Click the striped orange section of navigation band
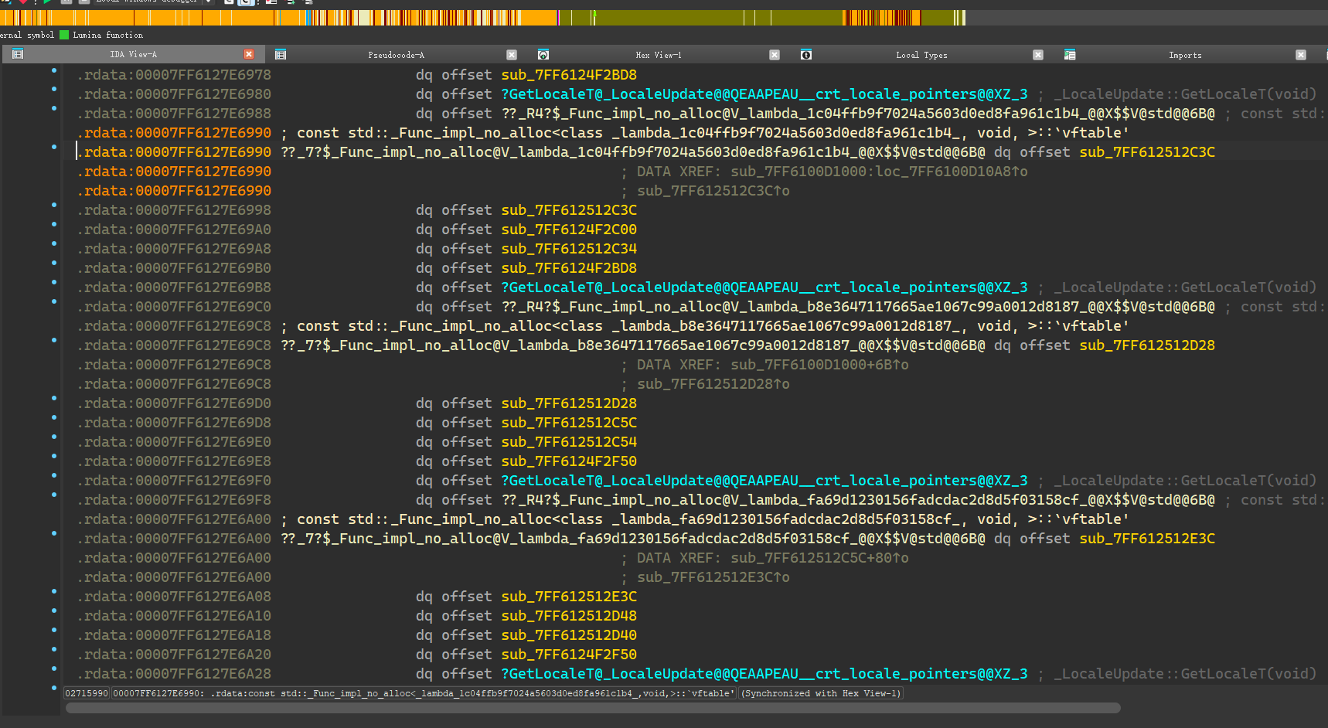The image size is (1328, 728). [881, 17]
